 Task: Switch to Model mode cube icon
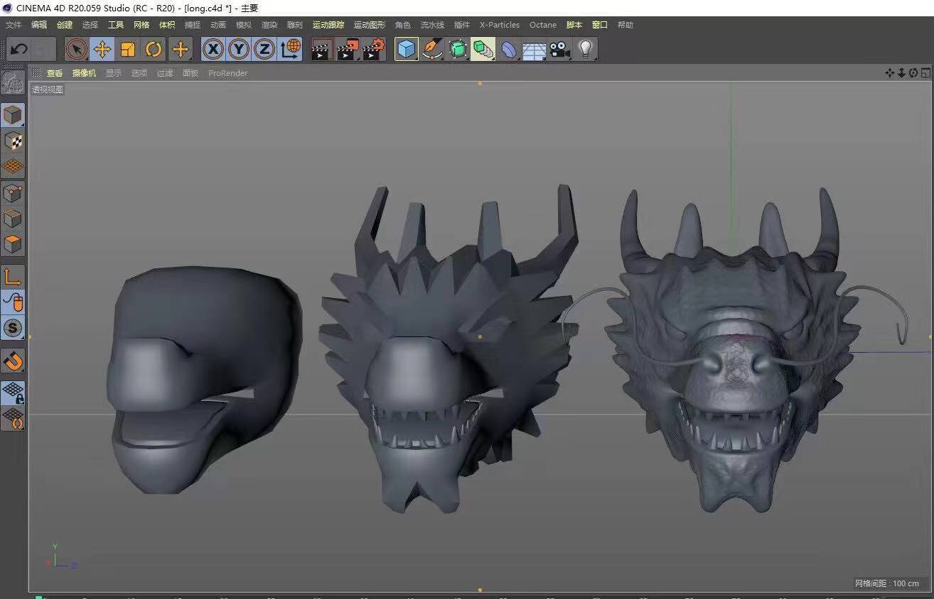13,115
